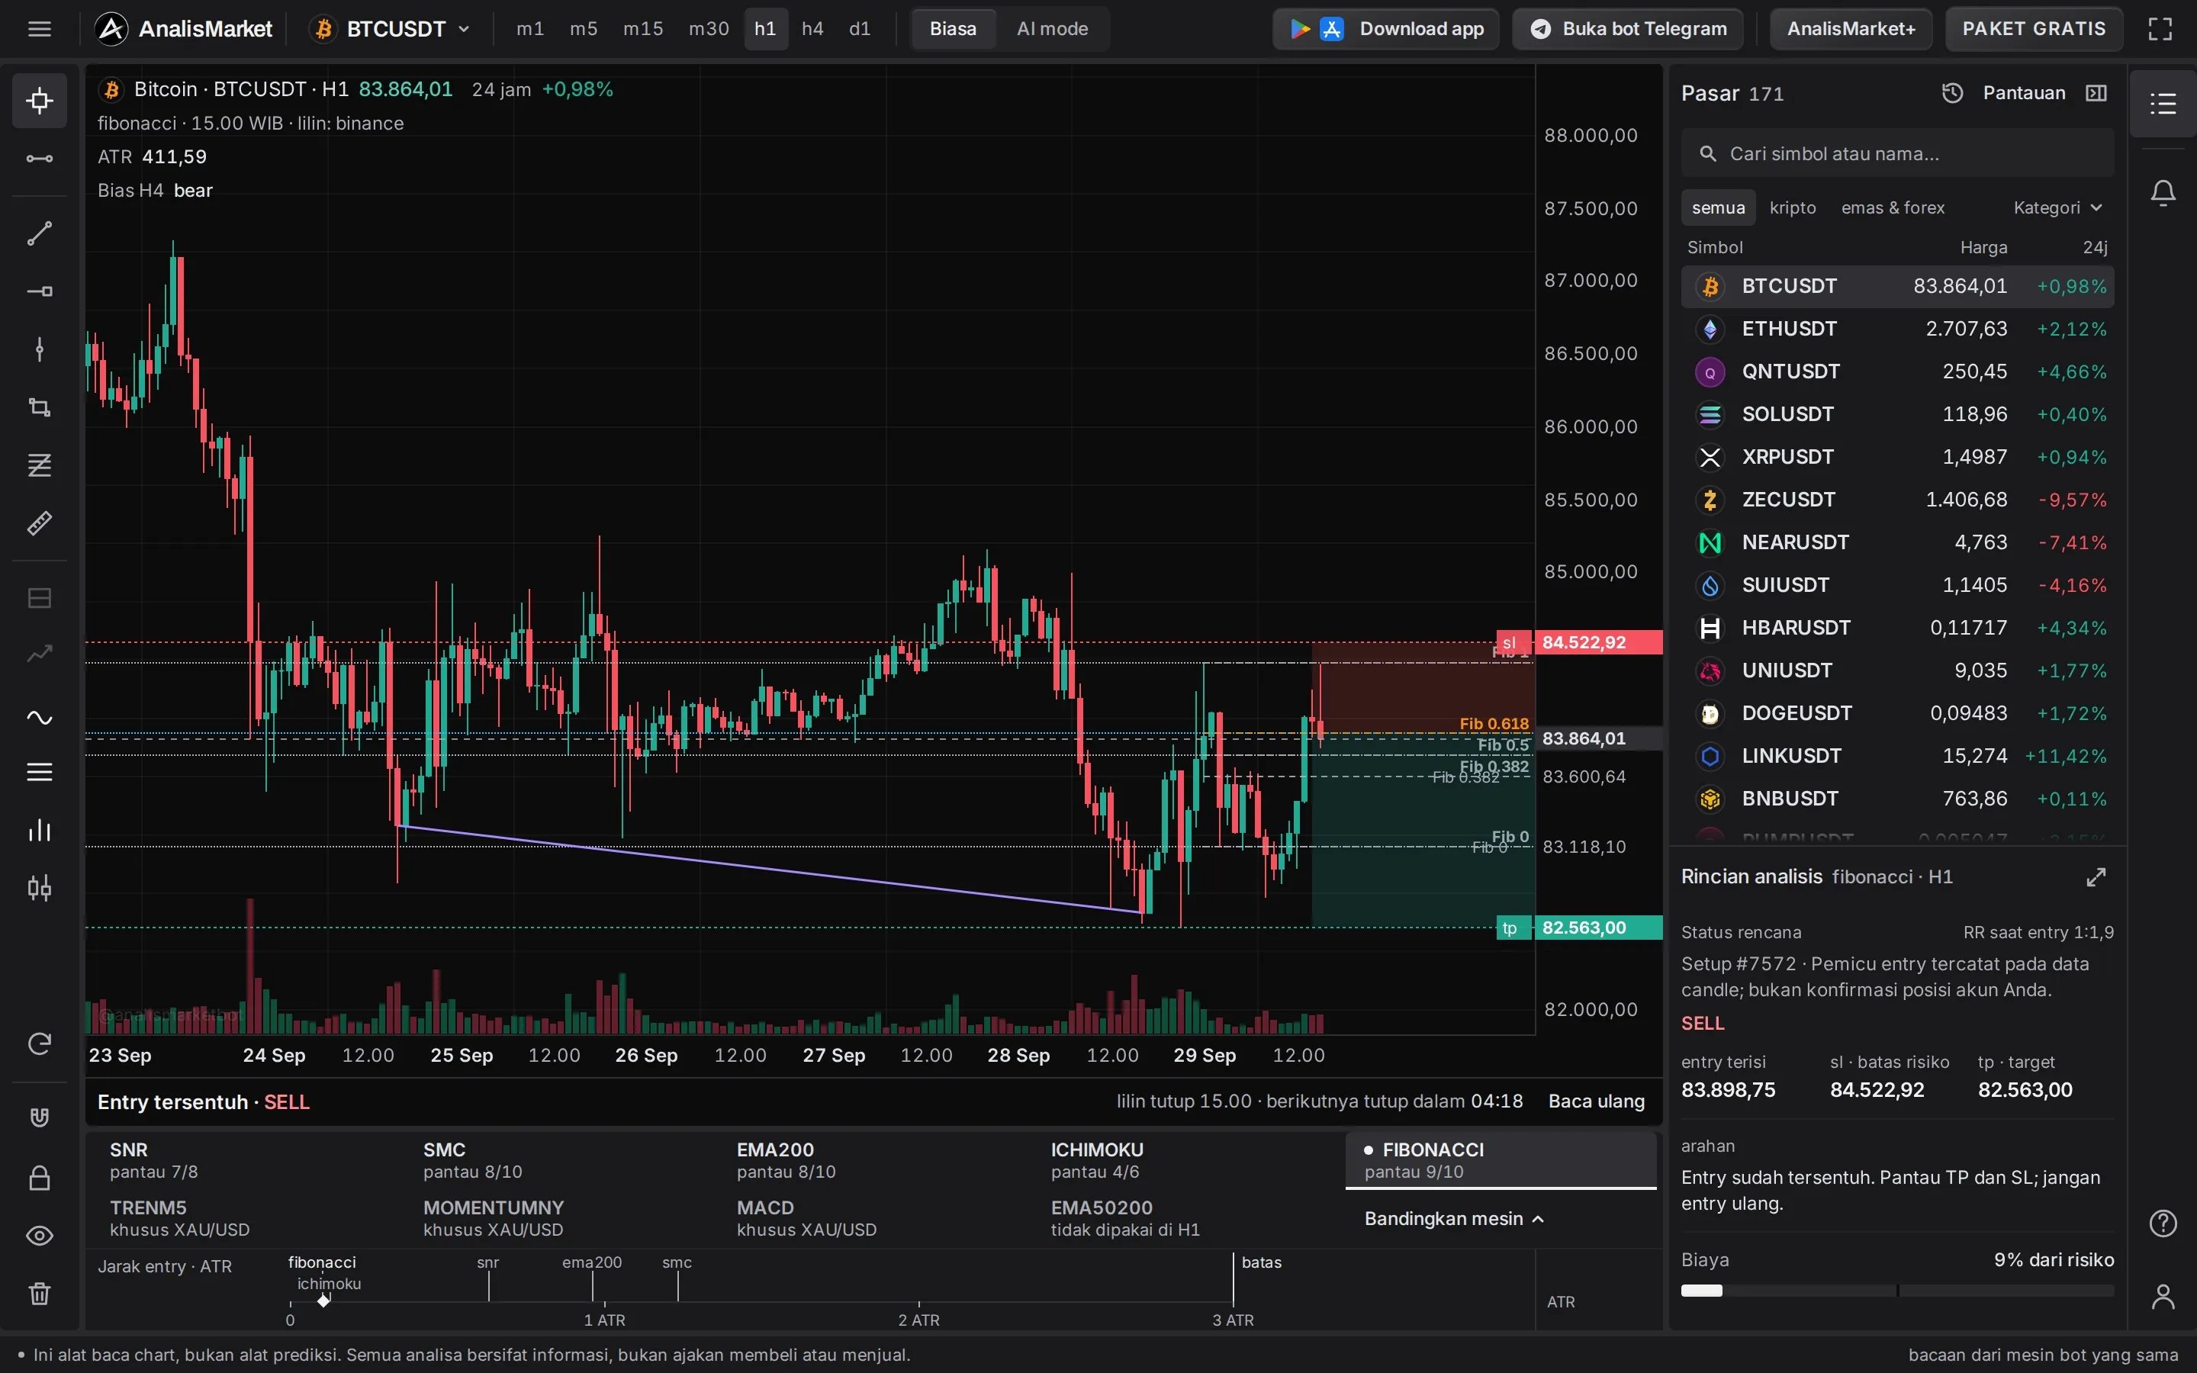Collapse the Bandingkan mesin section
2197x1373 pixels.
click(x=1453, y=1219)
